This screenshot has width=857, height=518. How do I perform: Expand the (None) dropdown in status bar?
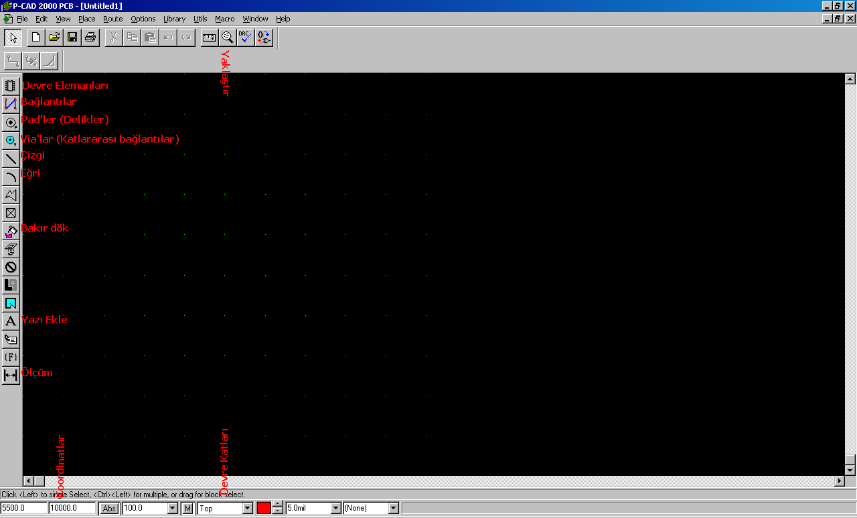click(394, 509)
